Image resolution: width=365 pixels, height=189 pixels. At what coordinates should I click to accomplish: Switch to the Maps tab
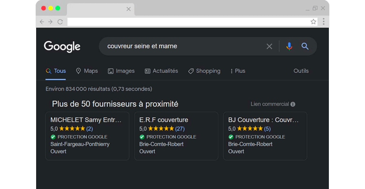pyautogui.click(x=87, y=71)
